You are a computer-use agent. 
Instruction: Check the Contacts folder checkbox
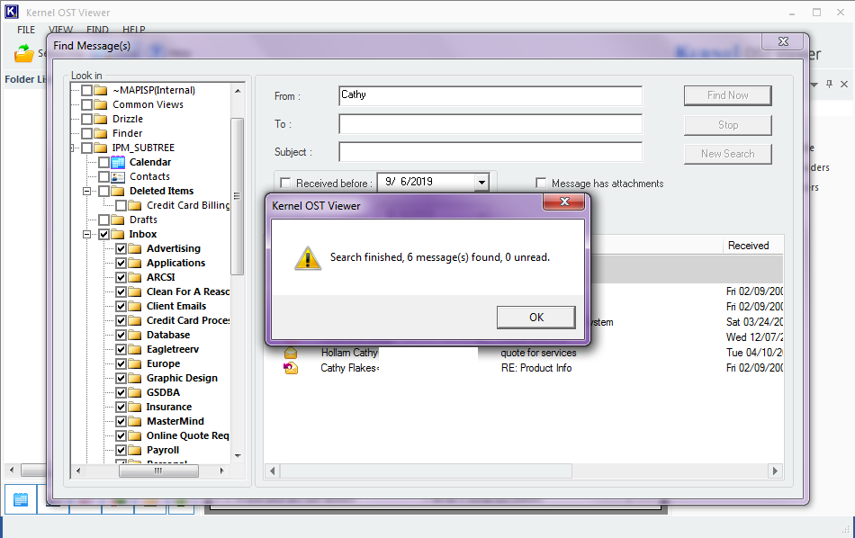104,176
